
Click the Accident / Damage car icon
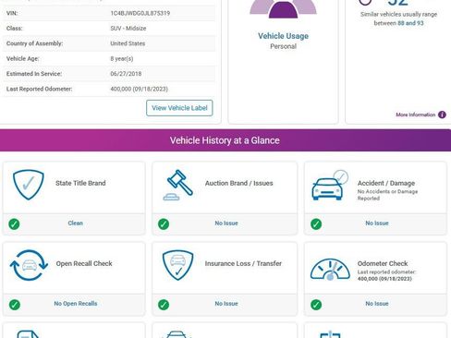(x=330, y=186)
